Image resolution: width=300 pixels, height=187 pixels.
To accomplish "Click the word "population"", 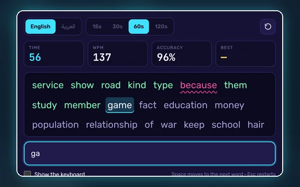I will click(x=55, y=125).
